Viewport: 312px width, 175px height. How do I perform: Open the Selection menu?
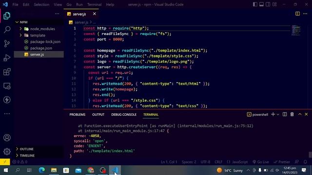pos(41,4)
